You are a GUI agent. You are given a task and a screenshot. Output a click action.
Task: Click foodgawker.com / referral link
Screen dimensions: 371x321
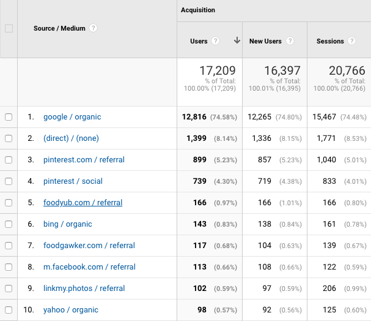89,246
